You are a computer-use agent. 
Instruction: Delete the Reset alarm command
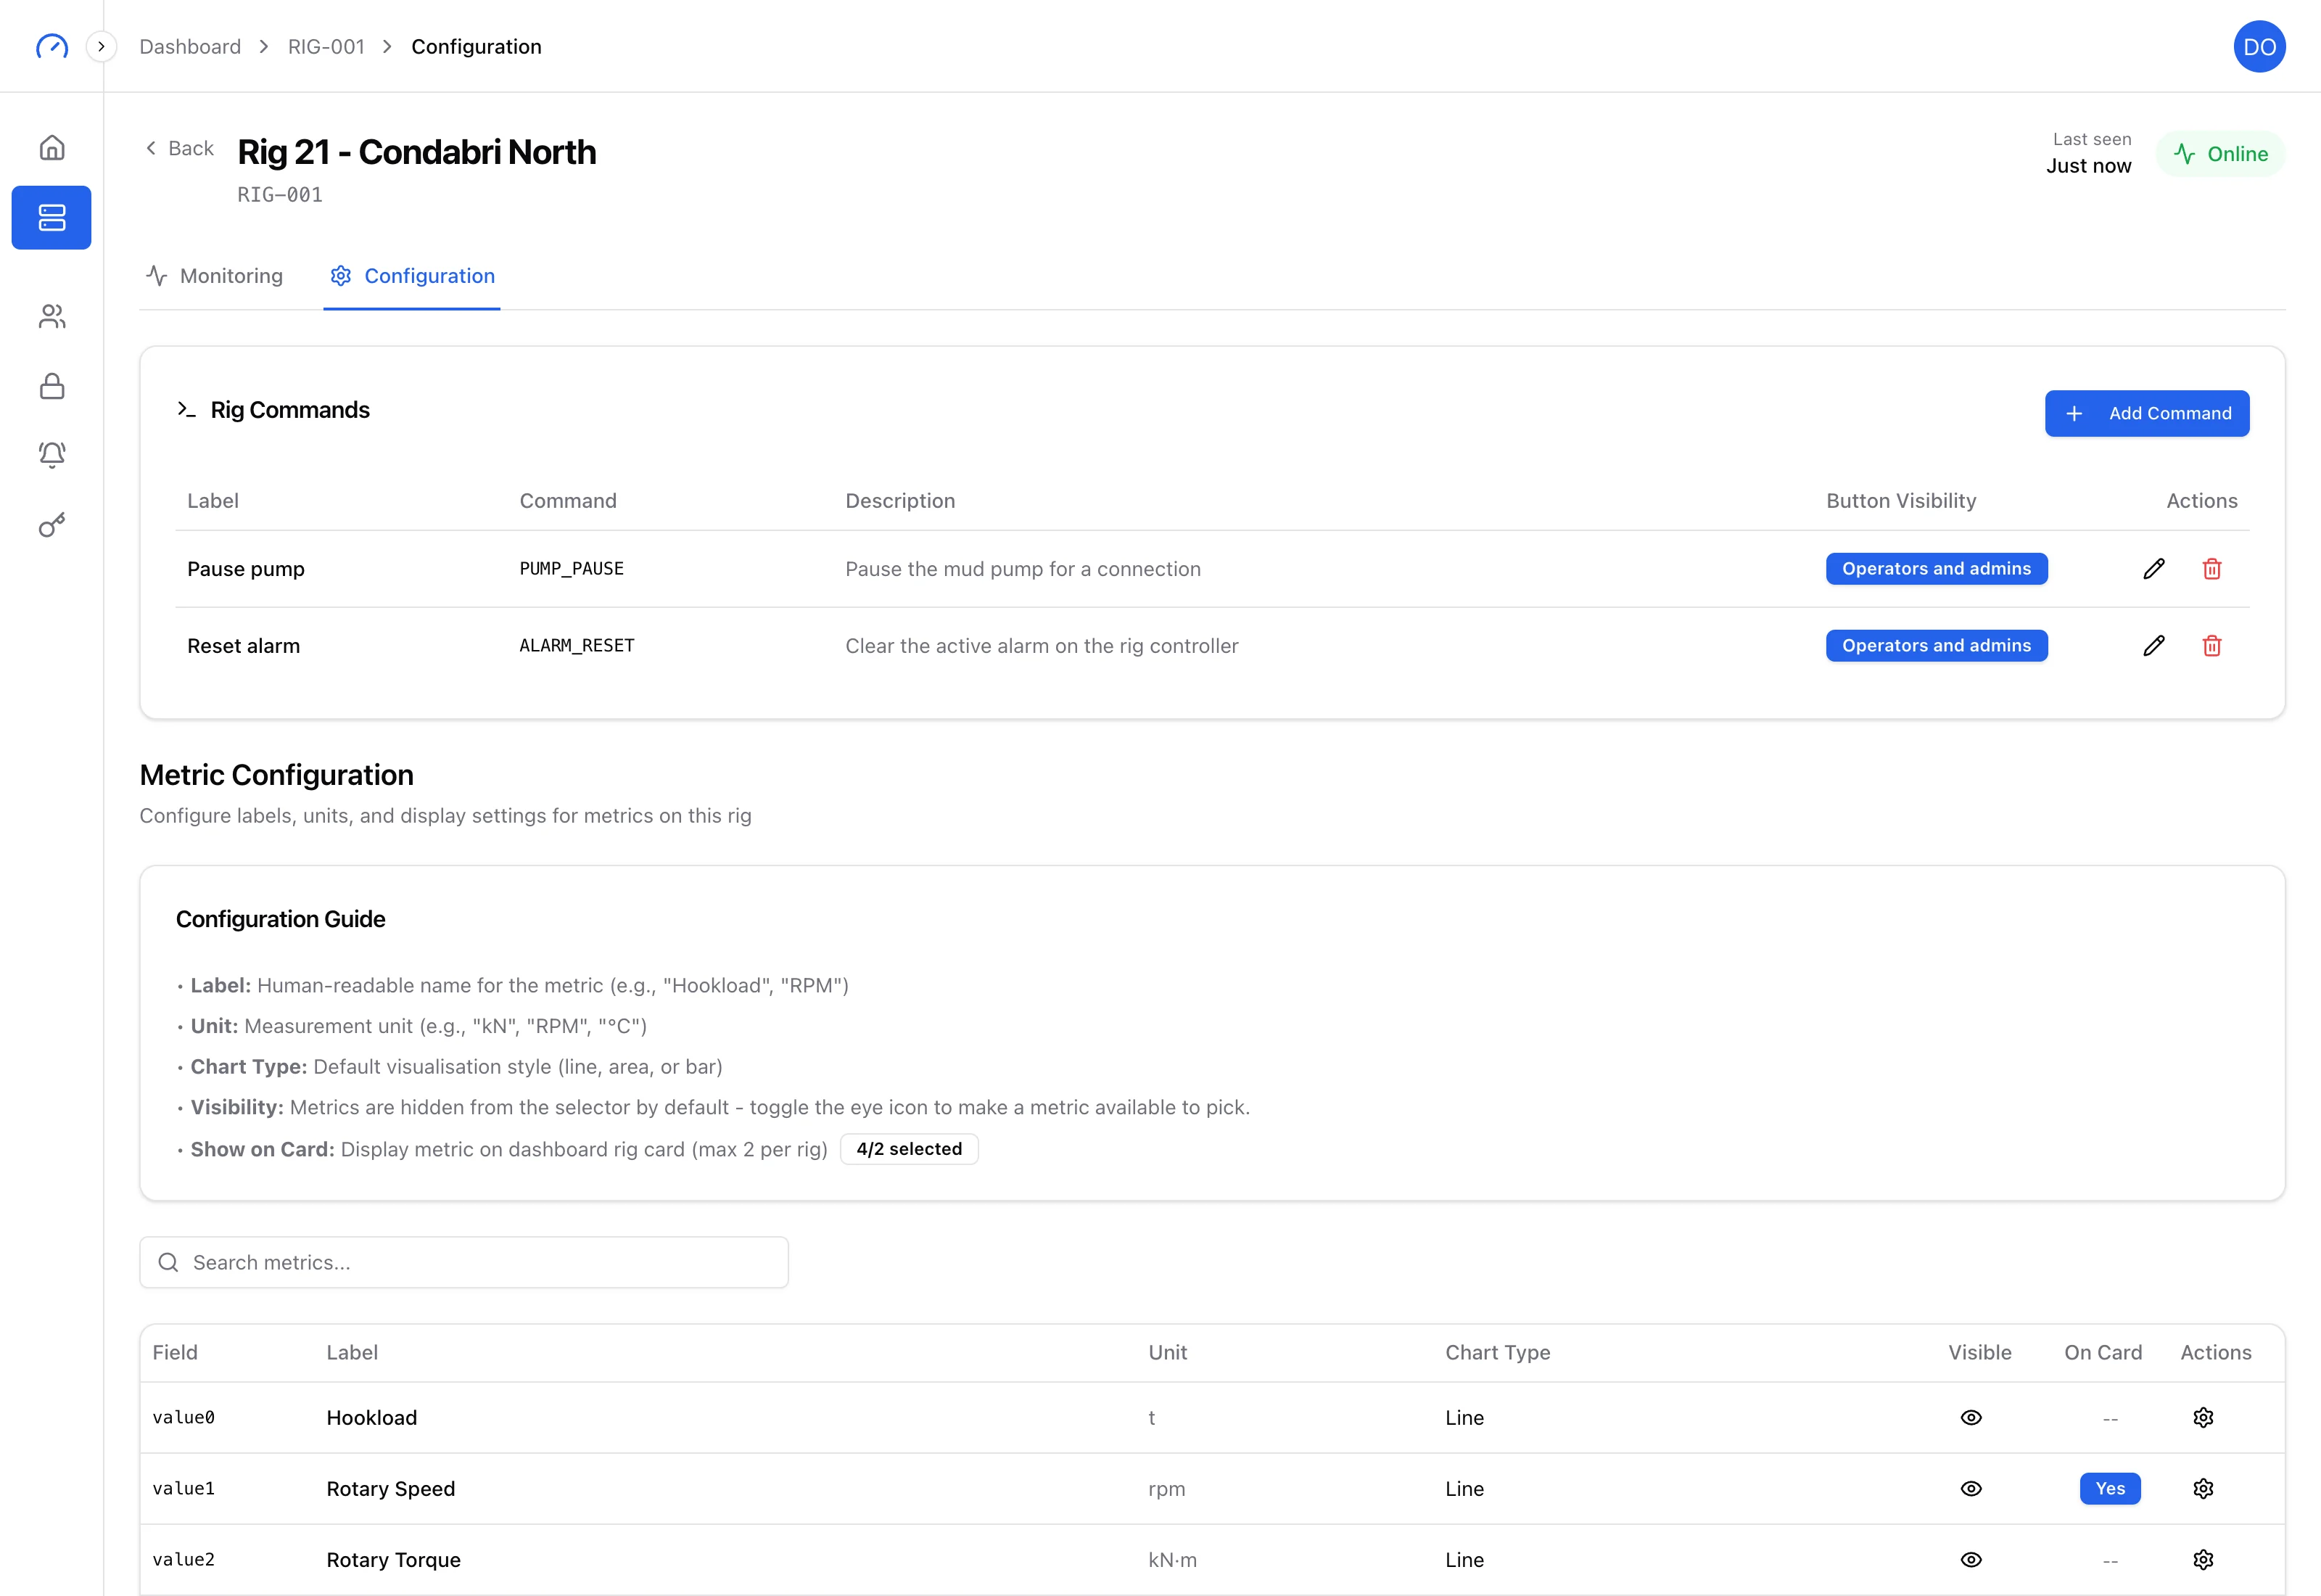point(2212,646)
